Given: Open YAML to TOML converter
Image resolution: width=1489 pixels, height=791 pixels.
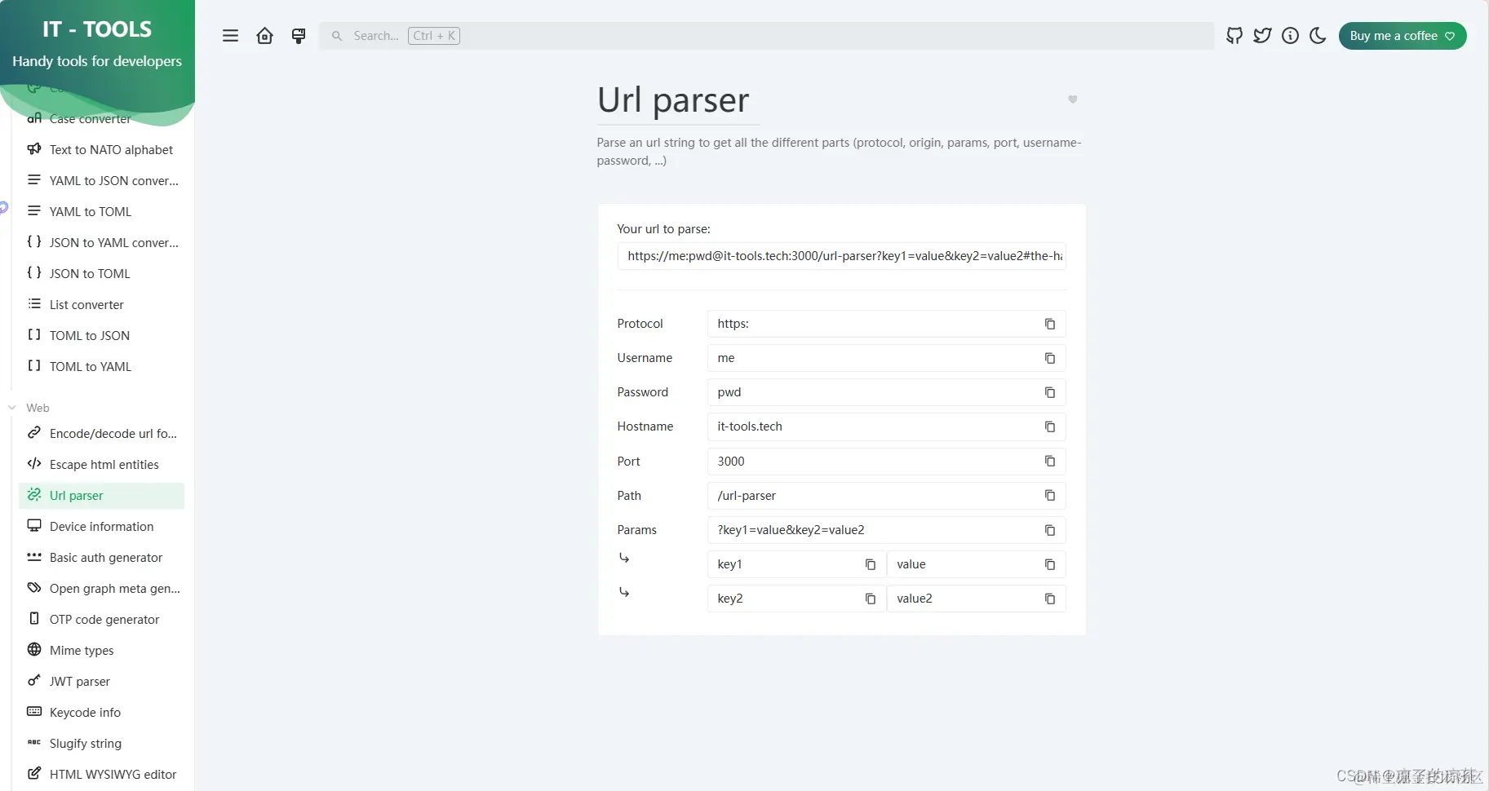Looking at the screenshot, I should [101, 212].
